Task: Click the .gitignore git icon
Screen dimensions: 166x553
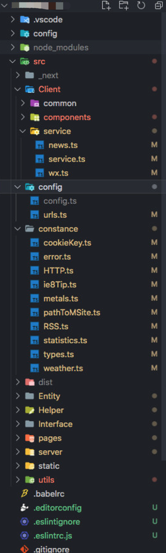Action: click(x=25, y=549)
